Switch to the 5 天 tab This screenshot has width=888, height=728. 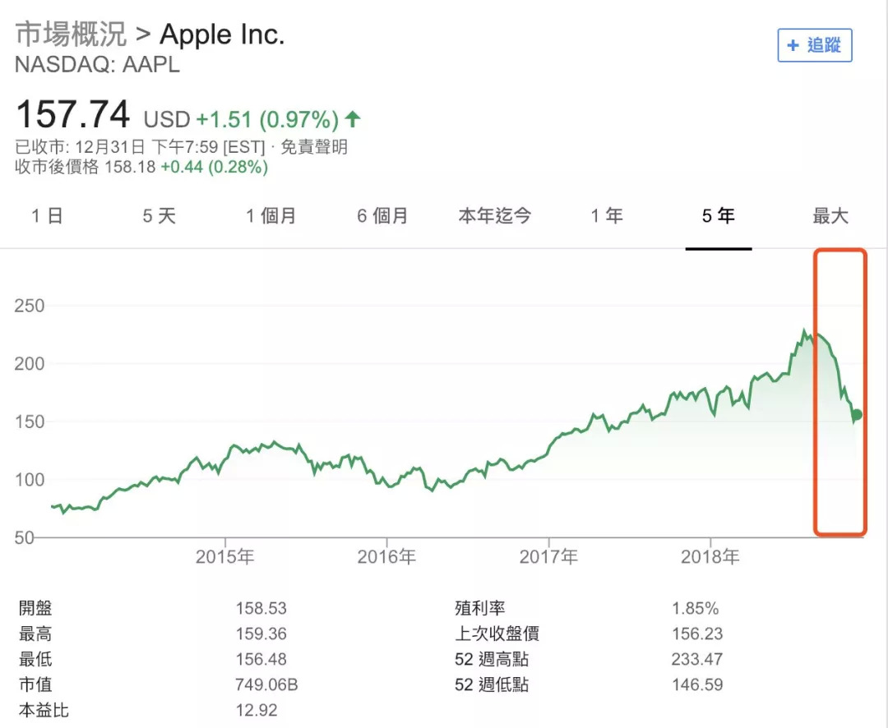(159, 216)
